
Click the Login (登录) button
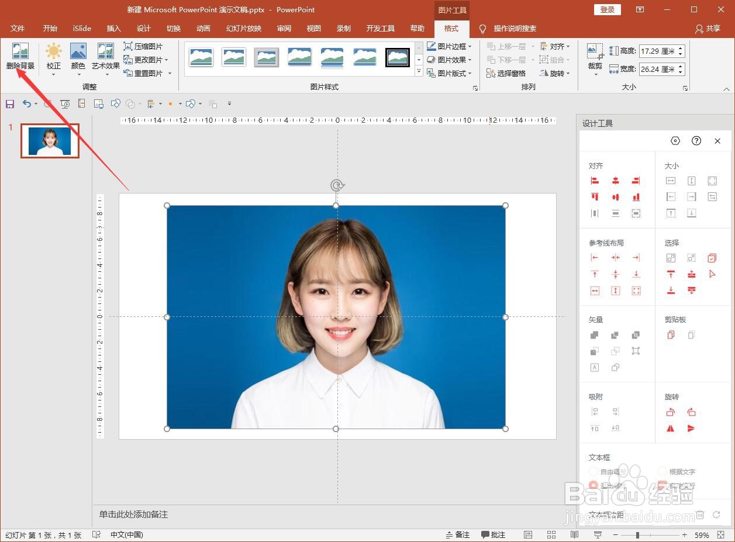pyautogui.click(x=607, y=10)
